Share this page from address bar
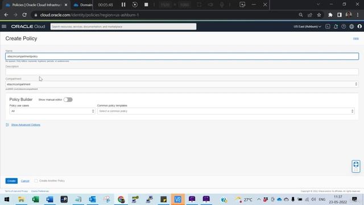The width and height of the screenshot is (364, 205). (309, 15)
